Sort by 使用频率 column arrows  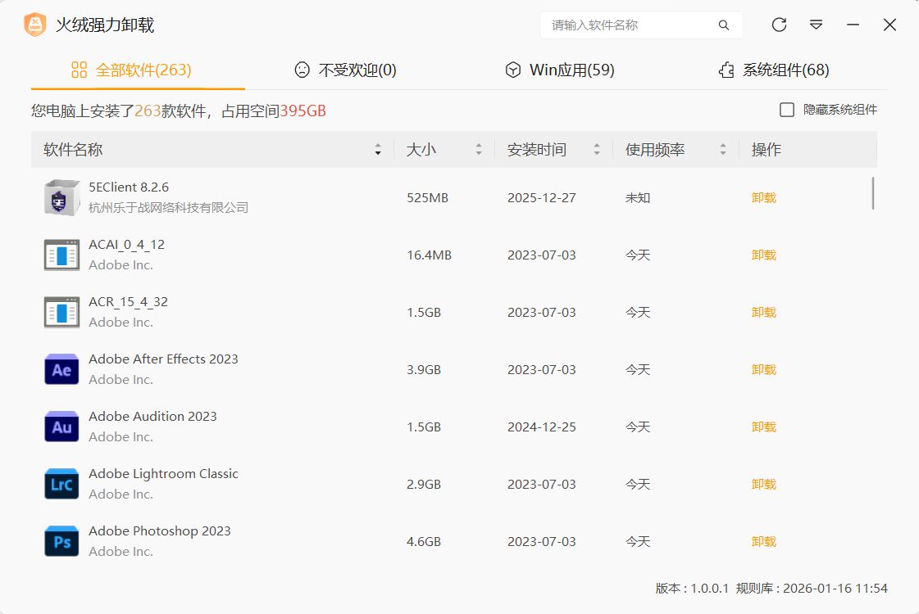pyautogui.click(x=723, y=150)
